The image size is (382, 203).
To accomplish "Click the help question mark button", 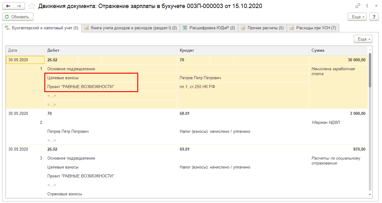I will pyautogui.click(x=374, y=17).
